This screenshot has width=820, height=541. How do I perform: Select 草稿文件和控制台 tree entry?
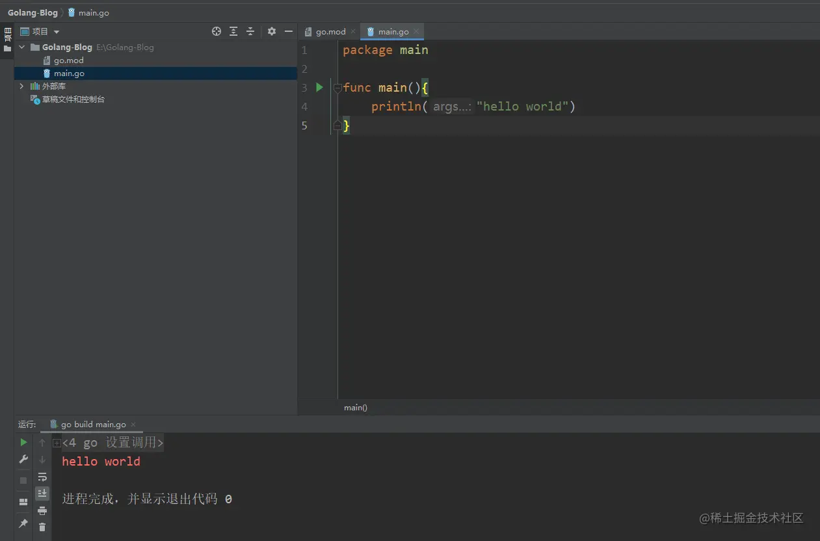(x=73, y=99)
